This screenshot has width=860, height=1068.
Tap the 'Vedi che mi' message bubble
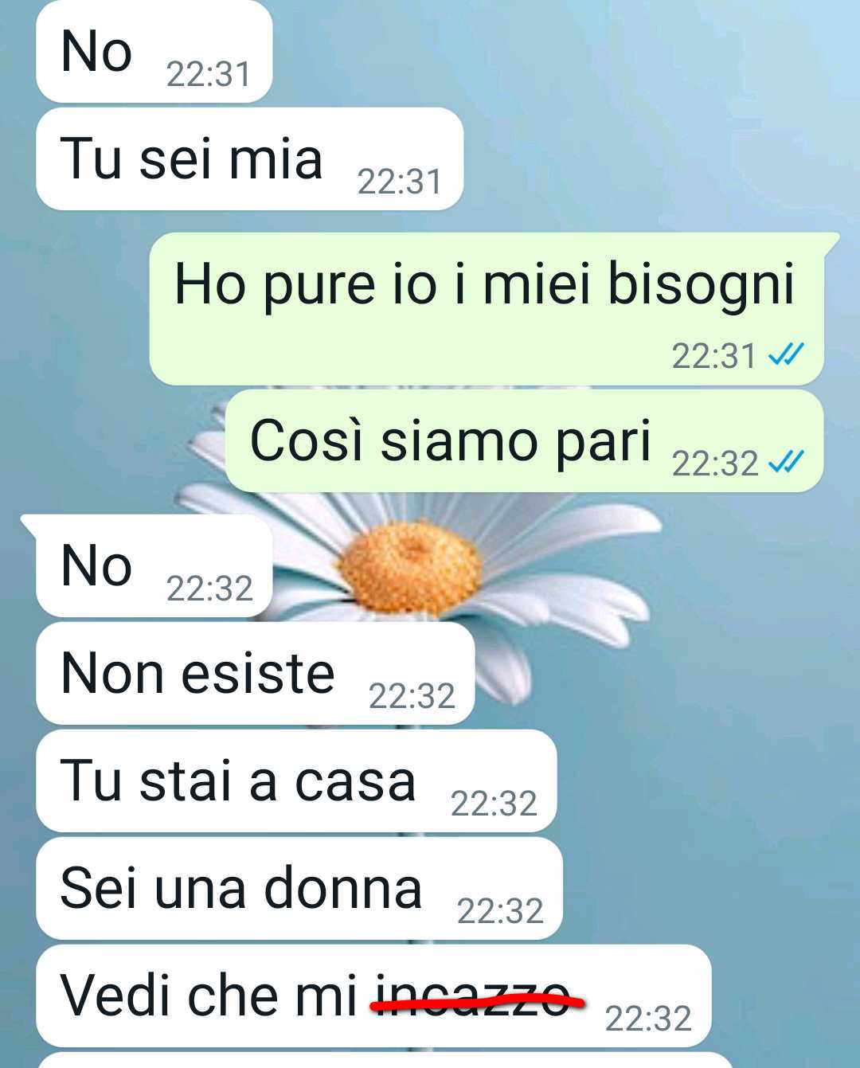373,996
